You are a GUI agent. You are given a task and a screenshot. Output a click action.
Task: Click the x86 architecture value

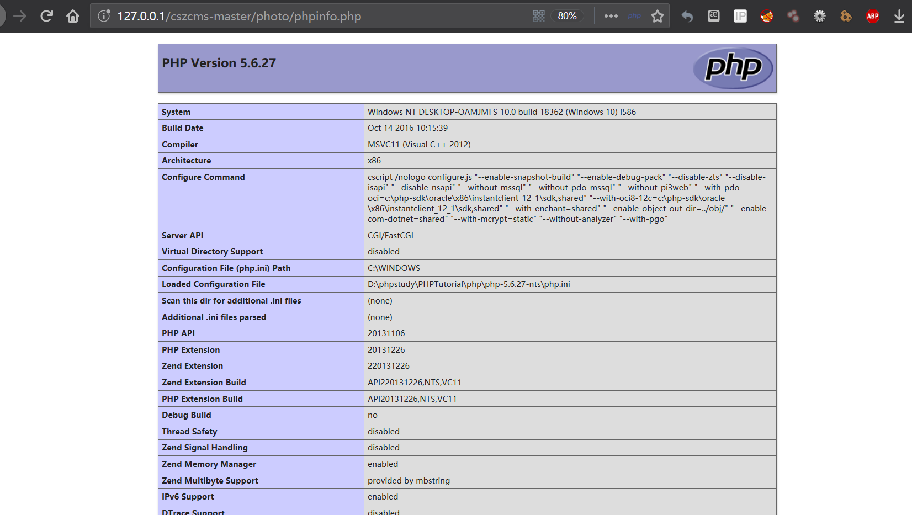[374, 161]
